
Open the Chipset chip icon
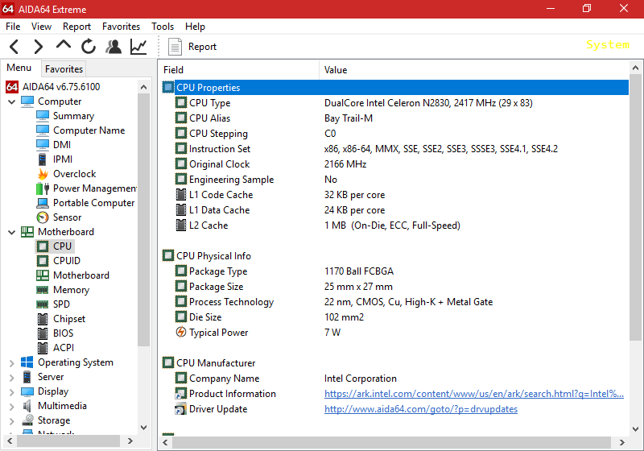43,319
